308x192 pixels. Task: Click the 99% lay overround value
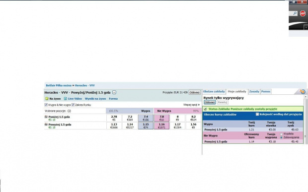point(196,111)
